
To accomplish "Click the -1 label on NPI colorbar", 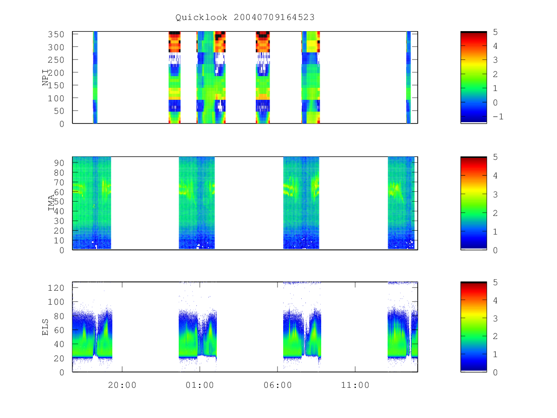I will (498, 117).
